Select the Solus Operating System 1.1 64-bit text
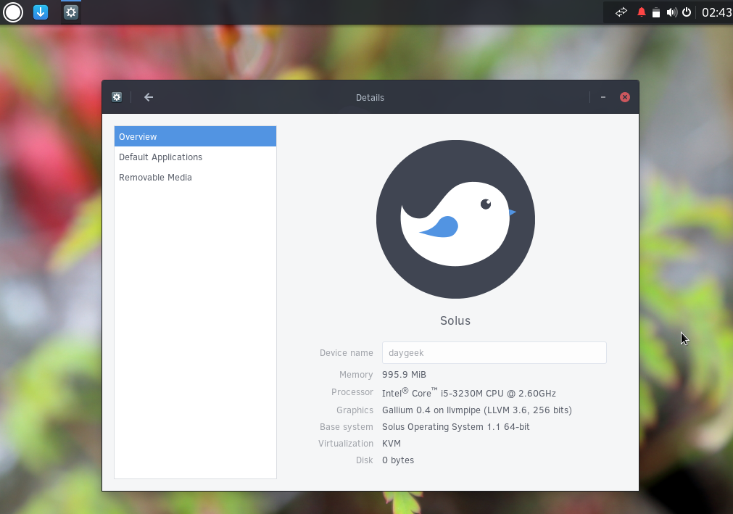This screenshot has height=514, width=733. [x=456, y=426]
